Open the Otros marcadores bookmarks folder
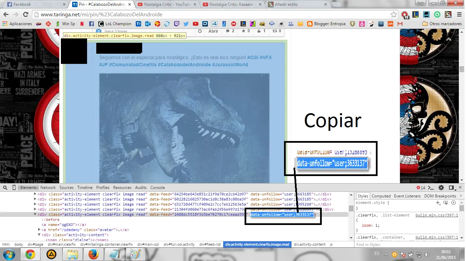Screen dimensions: 466x261 point(442,24)
